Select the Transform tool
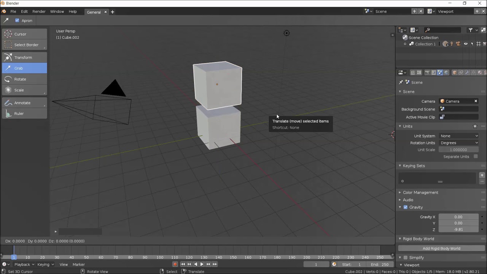 pyautogui.click(x=25, y=57)
